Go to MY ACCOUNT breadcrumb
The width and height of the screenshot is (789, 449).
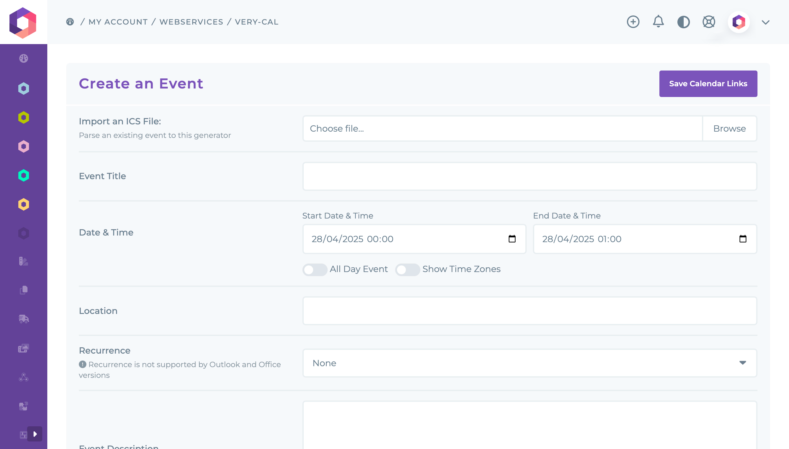118,22
